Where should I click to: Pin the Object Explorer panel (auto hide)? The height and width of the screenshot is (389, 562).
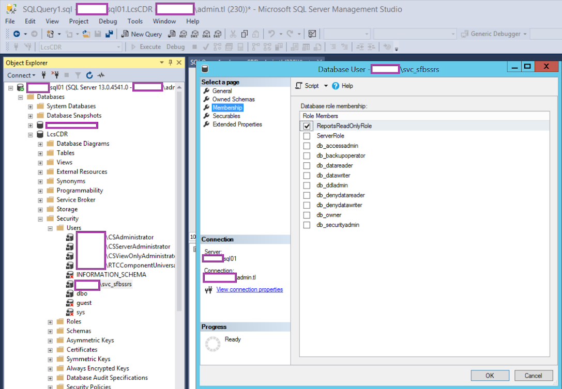click(x=171, y=63)
